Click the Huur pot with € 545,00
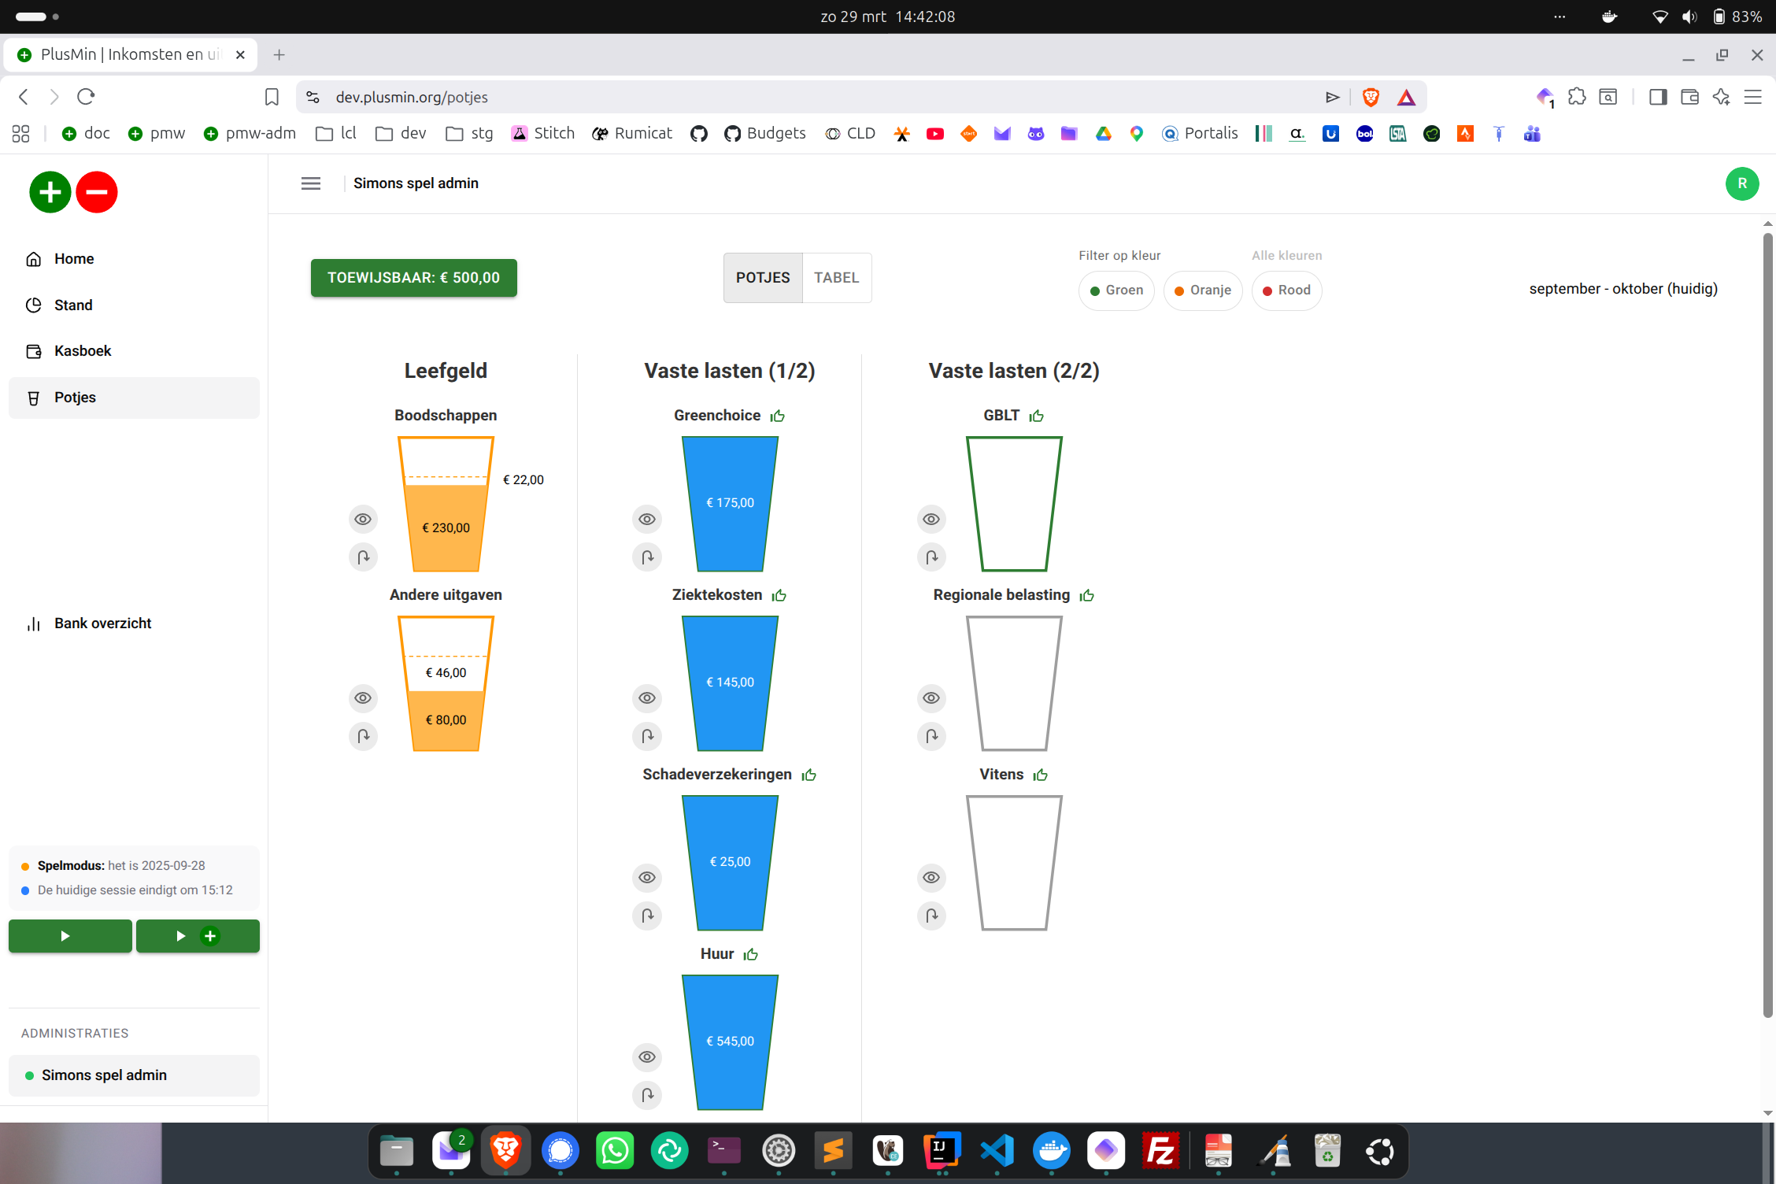Viewport: 1776px width, 1184px height. (x=730, y=1041)
